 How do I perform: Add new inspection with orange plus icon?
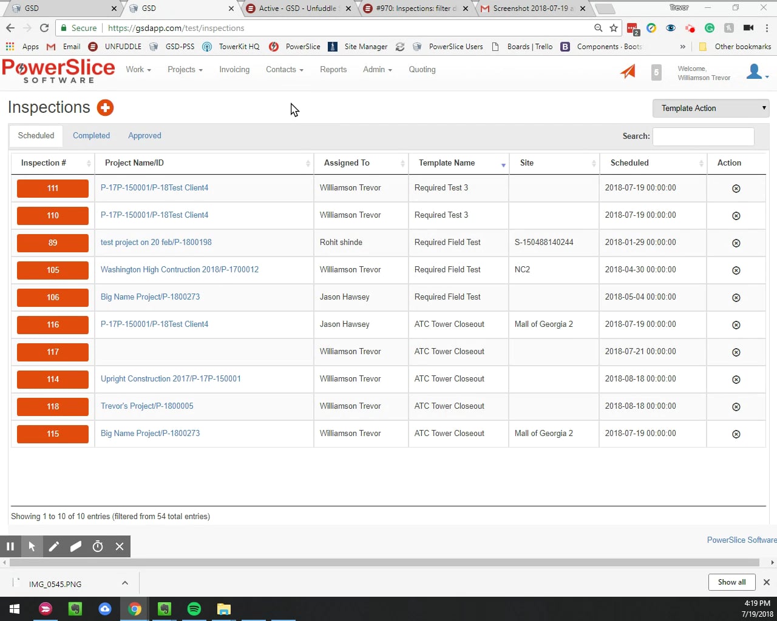pyautogui.click(x=105, y=107)
